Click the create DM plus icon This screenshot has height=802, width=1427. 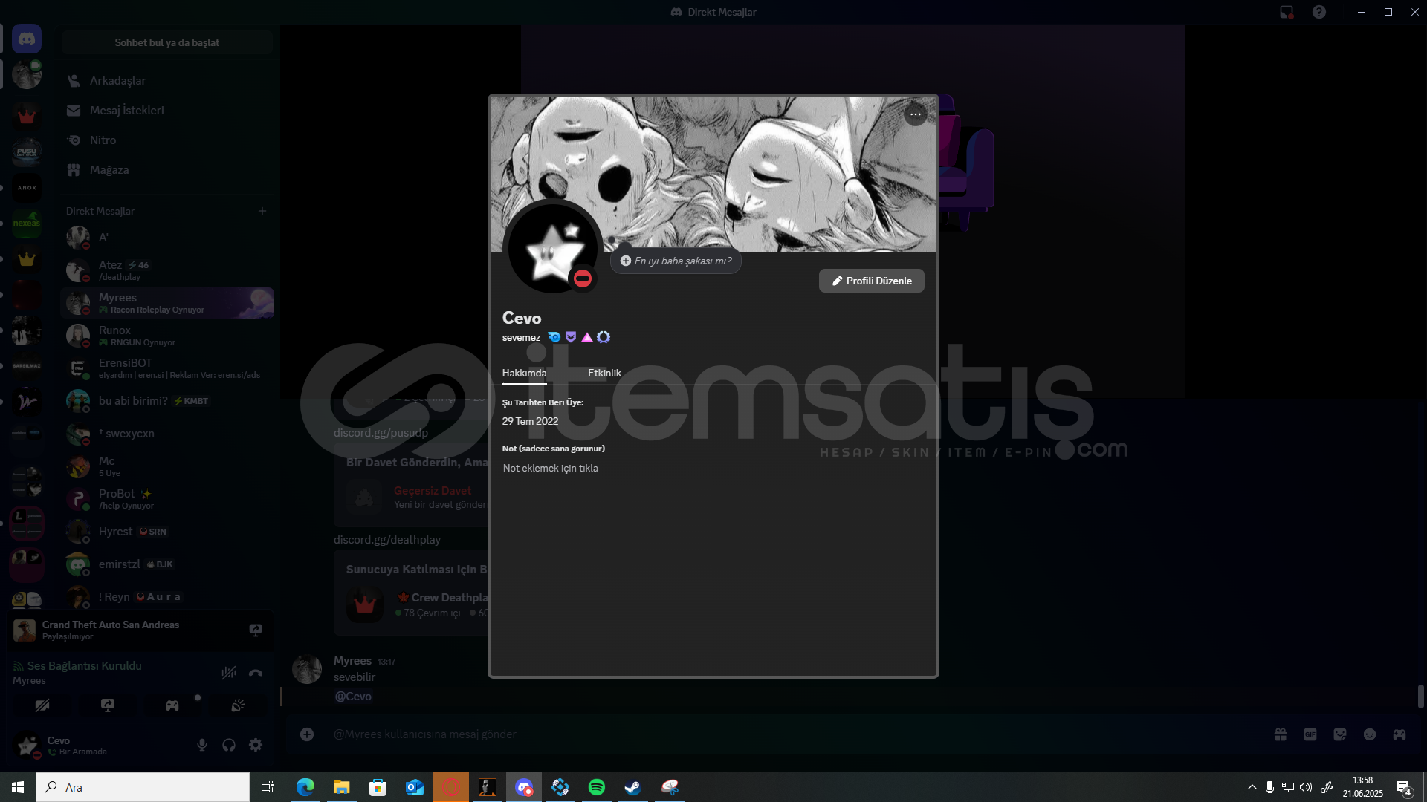click(x=262, y=211)
